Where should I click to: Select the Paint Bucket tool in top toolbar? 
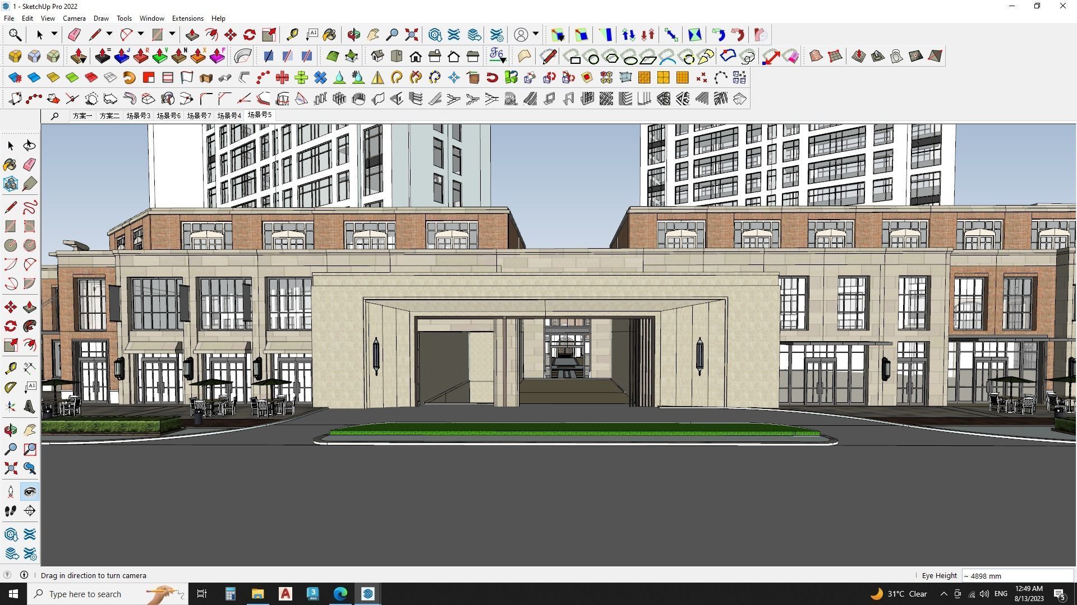tap(330, 35)
